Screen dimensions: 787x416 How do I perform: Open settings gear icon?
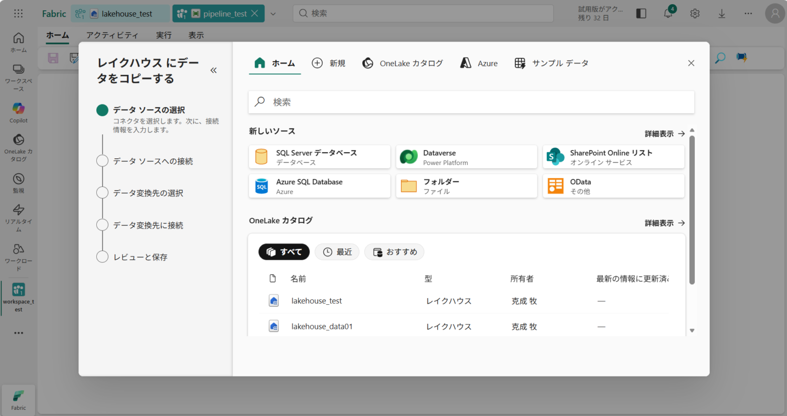695,14
